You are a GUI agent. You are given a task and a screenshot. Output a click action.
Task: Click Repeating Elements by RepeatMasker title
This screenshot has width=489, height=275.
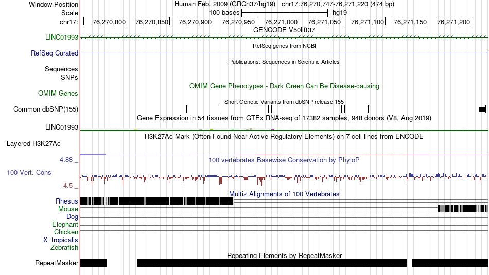[284, 255]
